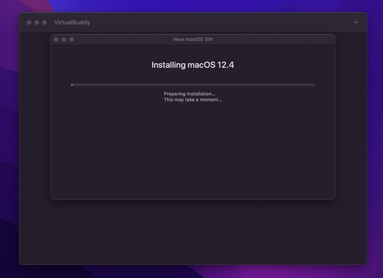Click the This may take a moment text
The height and width of the screenshot is (278, 383).
click(x=193, y=100)
